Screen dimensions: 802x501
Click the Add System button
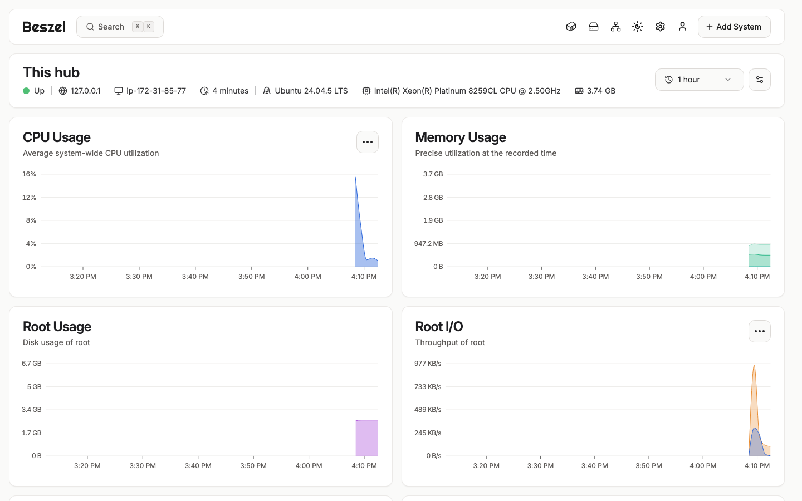[734, 27]
